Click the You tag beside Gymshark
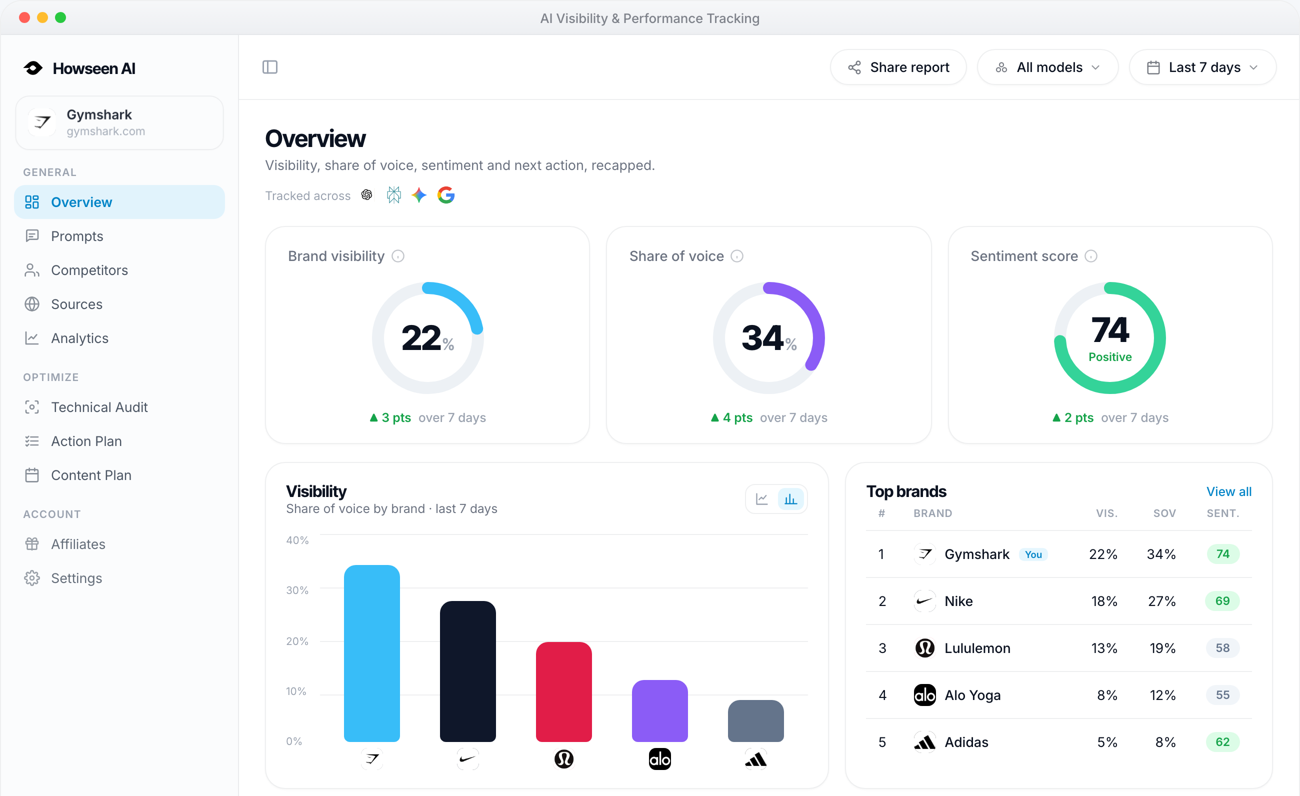 pyautogui.click(x=1033, y=554)
